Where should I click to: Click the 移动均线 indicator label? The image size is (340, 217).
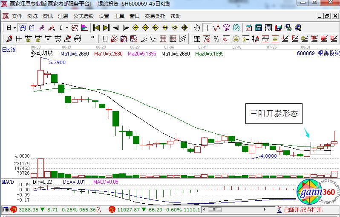click(x=42, y=53)
